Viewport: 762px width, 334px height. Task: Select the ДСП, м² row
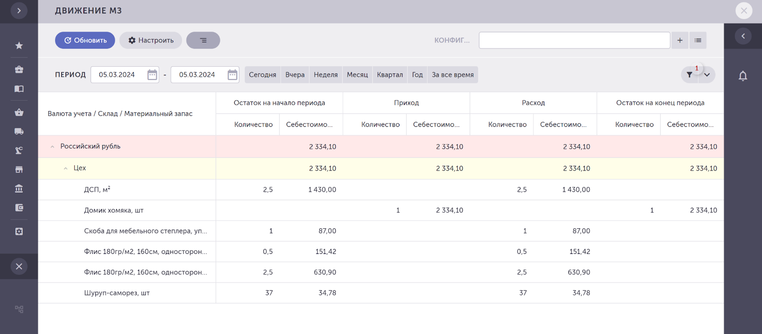click(x=381, y=190)
